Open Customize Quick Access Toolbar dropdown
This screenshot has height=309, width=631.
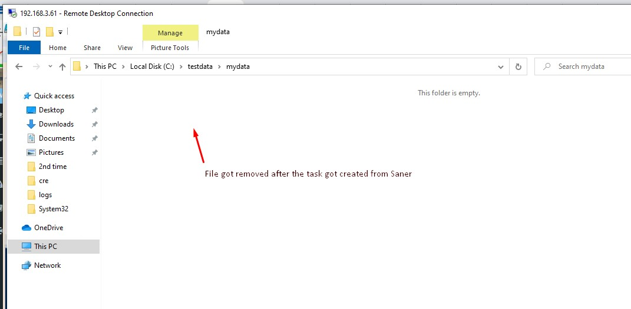[x=60, y=32]
